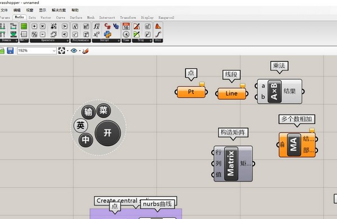Pick the bell curve Util icon

coord(158,26)
